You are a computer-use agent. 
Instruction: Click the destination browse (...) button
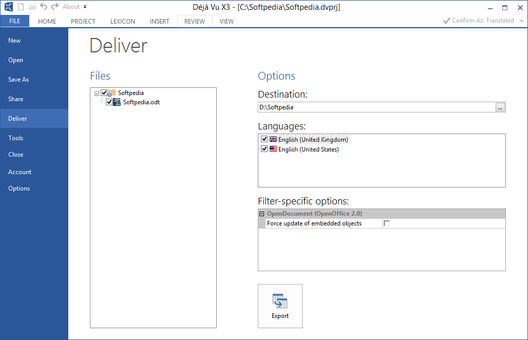click(x=500, y=107)
